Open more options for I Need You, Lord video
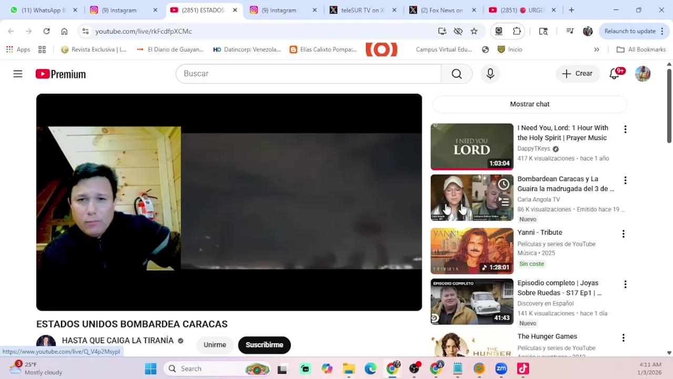673x379 pixels. point(625,129)
